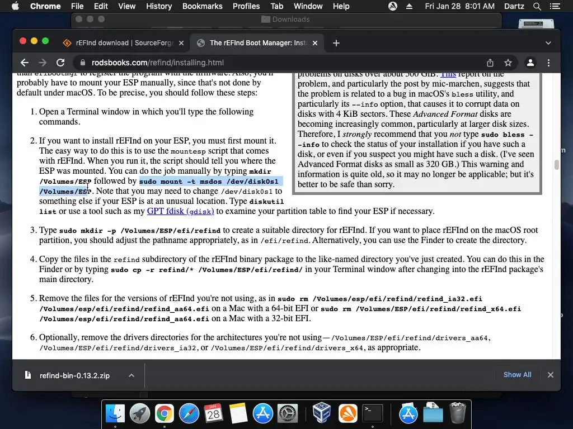
Task: Share this page via share icon
Action: (x=490, y=63)
